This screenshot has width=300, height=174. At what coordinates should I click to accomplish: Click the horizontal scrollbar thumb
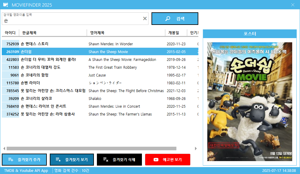91,148
